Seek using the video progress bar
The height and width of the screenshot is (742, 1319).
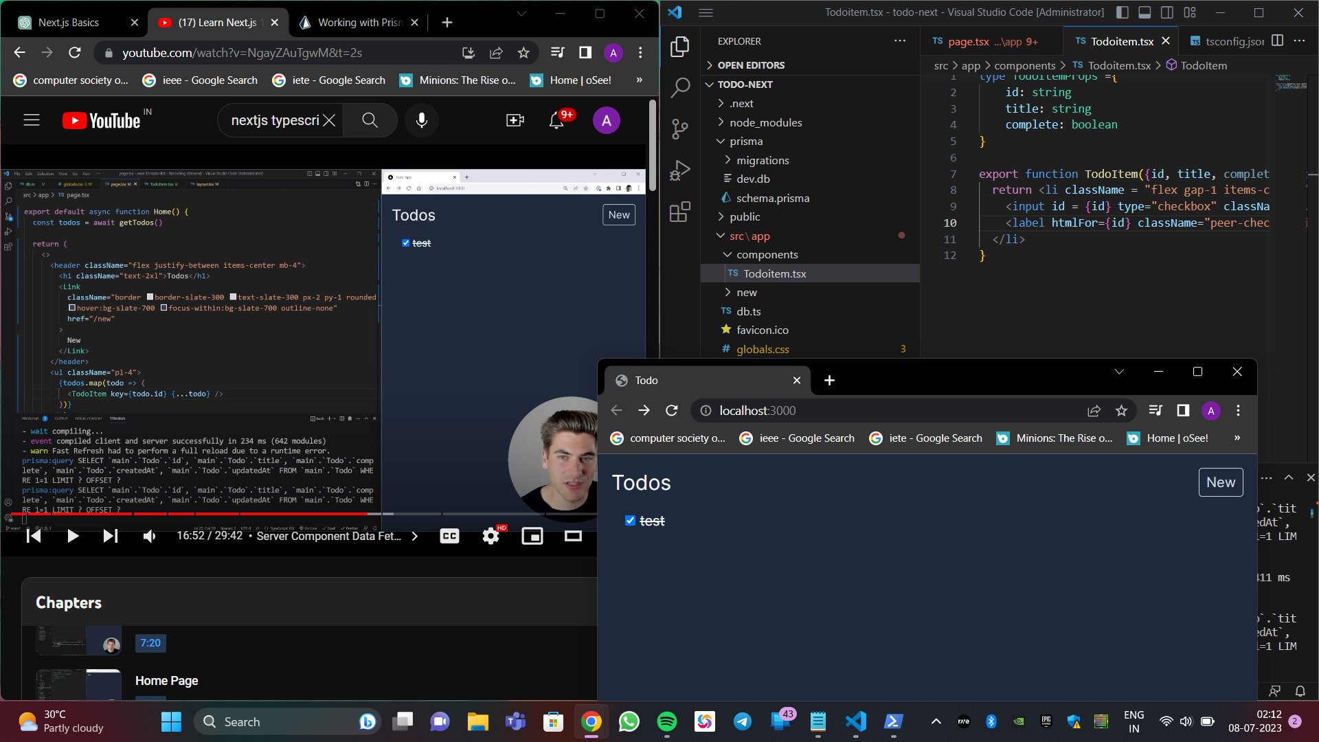click(275, 514)
